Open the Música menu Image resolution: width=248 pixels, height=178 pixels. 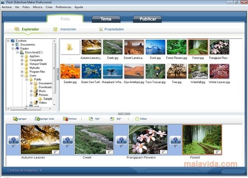(37, 7)
